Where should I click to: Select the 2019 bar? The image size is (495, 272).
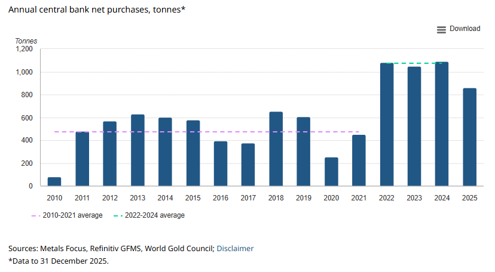(x=303, y=152)
